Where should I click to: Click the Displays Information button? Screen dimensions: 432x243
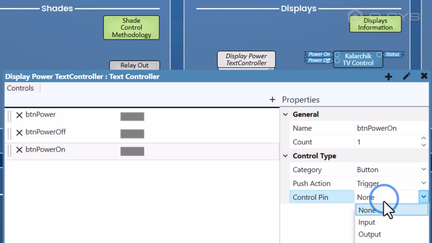click(x=375, y=24)
